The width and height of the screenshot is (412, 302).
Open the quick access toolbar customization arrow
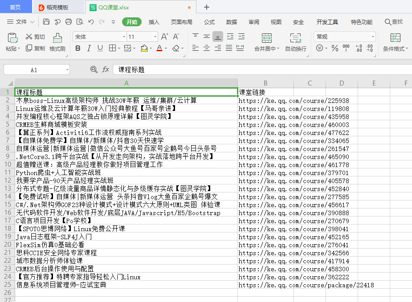tap(113, 22)
